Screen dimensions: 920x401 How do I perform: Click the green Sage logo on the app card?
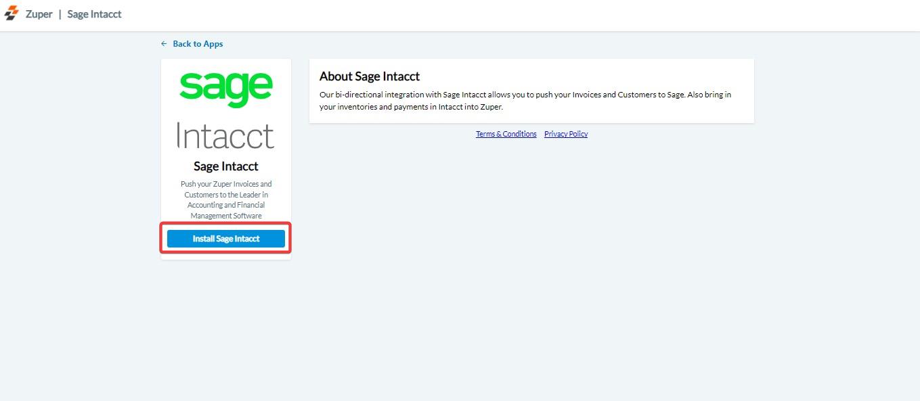tap(225, 87)
